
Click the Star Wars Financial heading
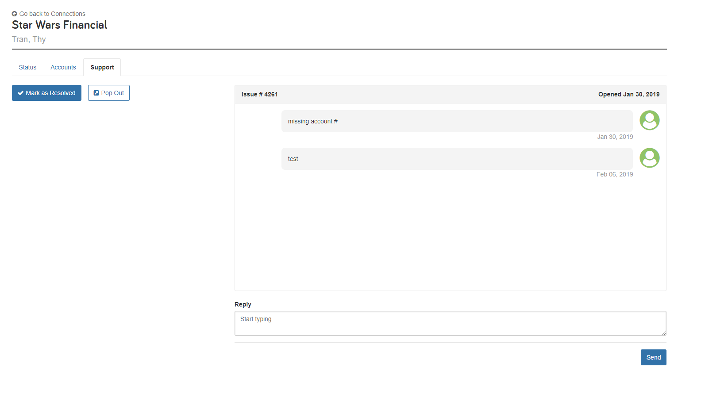tap(59, 25)
